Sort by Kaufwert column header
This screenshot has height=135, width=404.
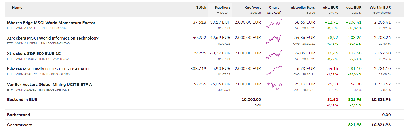pyautogui.click(x=253, y=8)
